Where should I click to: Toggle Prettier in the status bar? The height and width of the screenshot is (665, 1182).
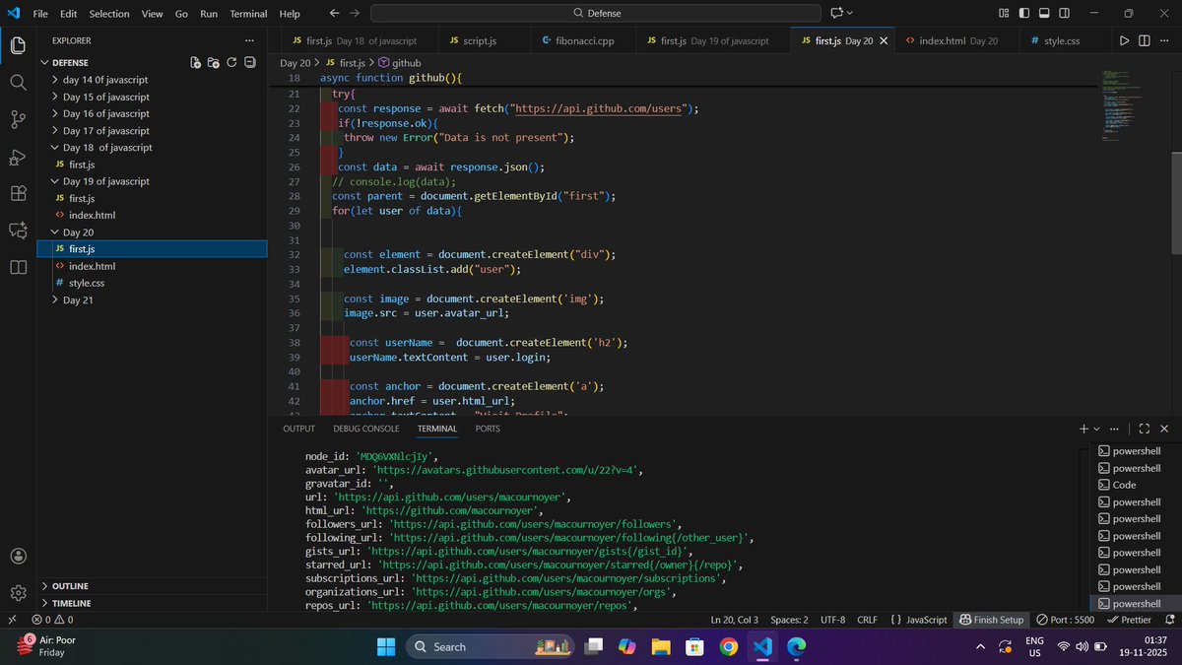[x=1129, y=620]
